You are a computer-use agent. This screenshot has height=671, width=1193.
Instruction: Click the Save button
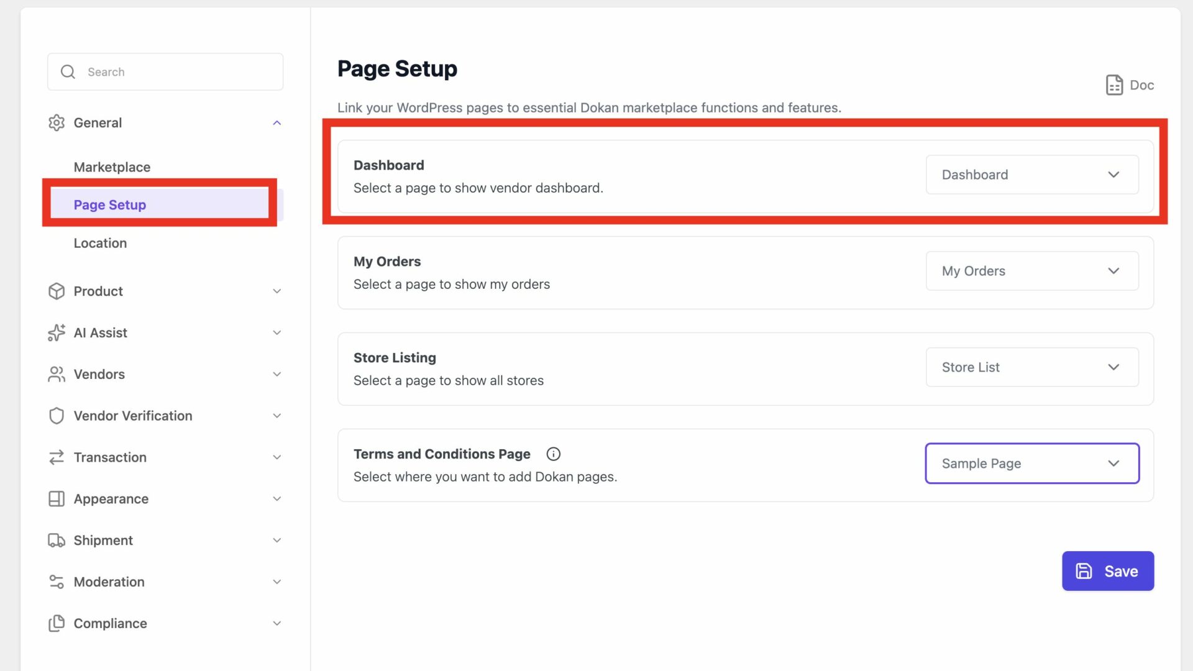pos(1107,570)
